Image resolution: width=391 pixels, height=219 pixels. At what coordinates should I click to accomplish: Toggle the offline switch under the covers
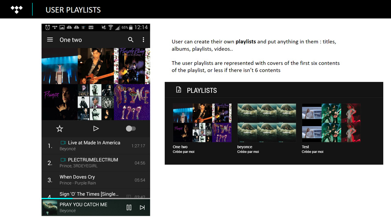pos(131,129)
